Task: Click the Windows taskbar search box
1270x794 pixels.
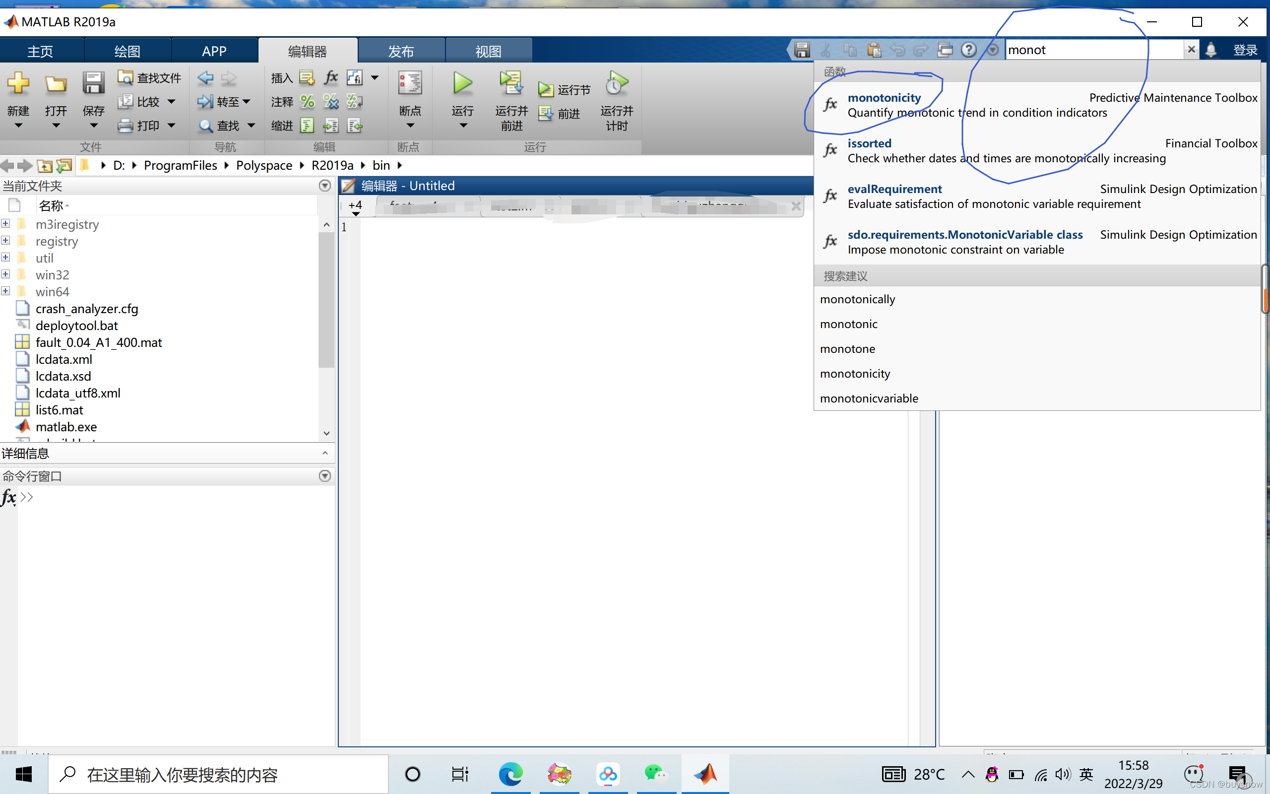Action: 218,774
